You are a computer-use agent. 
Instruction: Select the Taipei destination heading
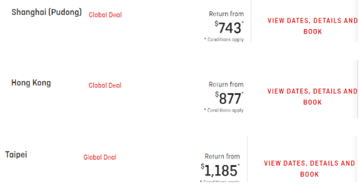[x=16, y=155]
